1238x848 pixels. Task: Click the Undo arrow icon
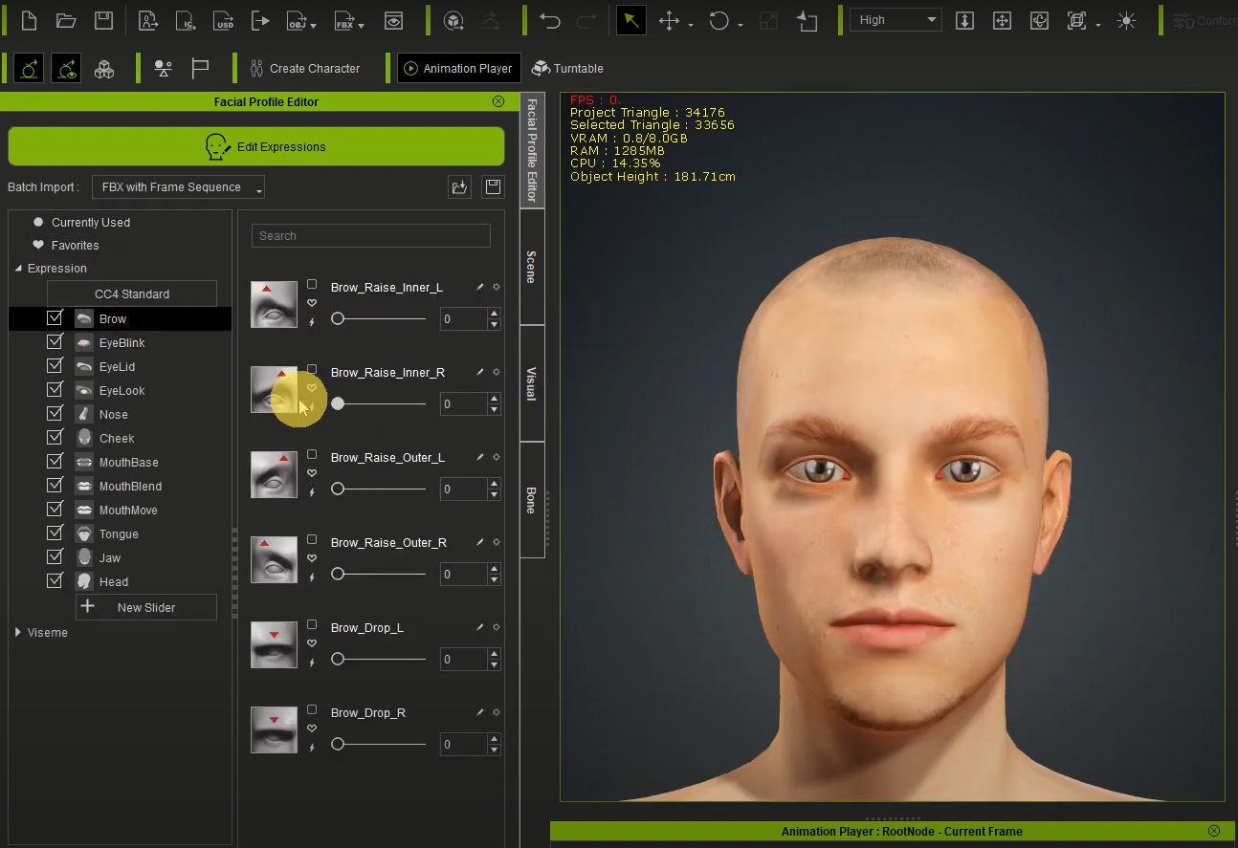pos(549,20)
